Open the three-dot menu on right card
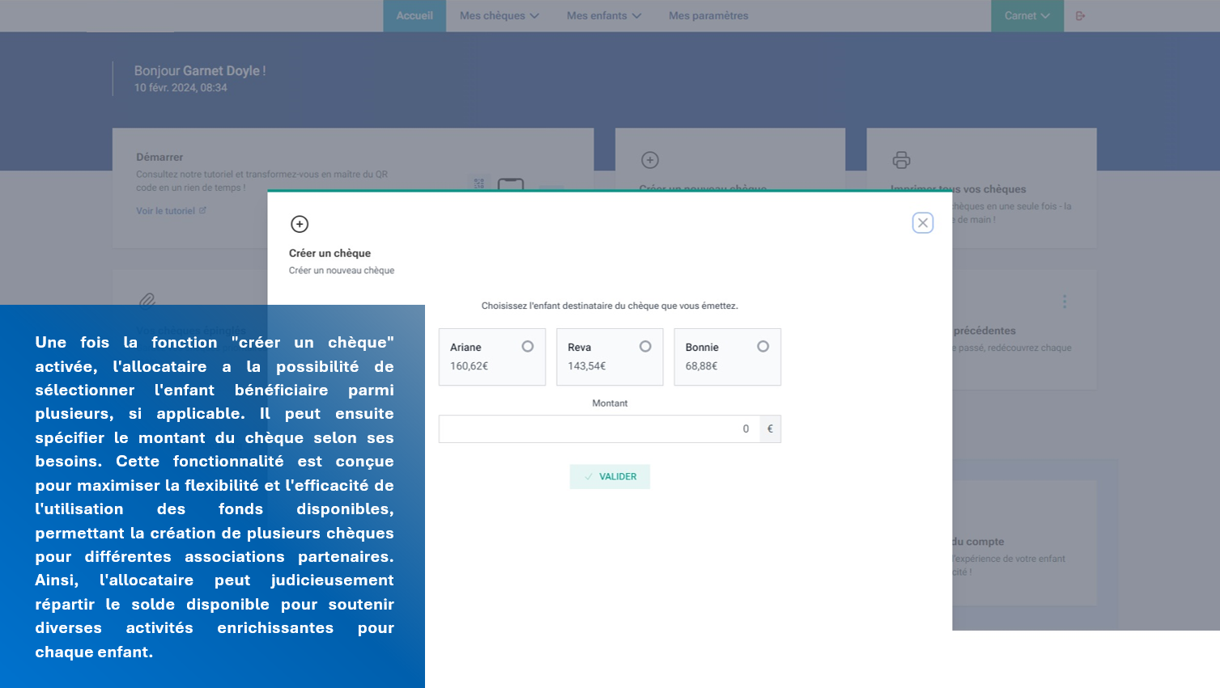 pos(1064,302)
